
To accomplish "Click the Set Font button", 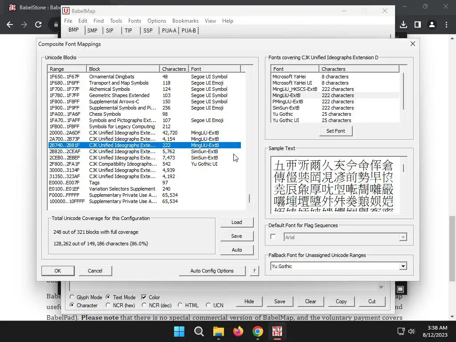I will [336, 131].
